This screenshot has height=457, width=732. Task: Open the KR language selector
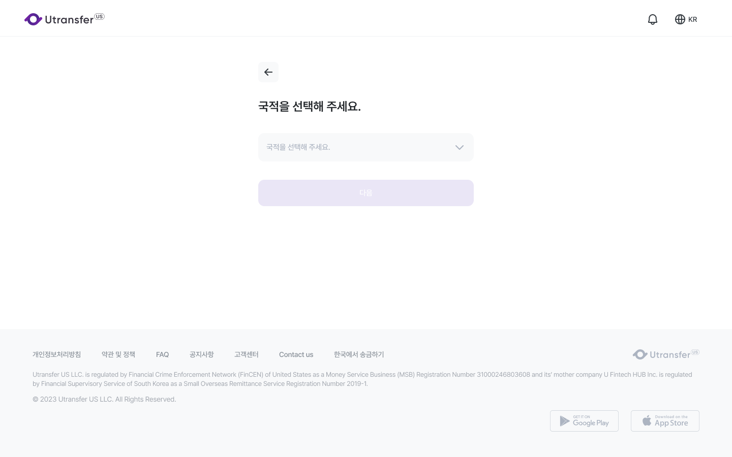coord(686,19)
